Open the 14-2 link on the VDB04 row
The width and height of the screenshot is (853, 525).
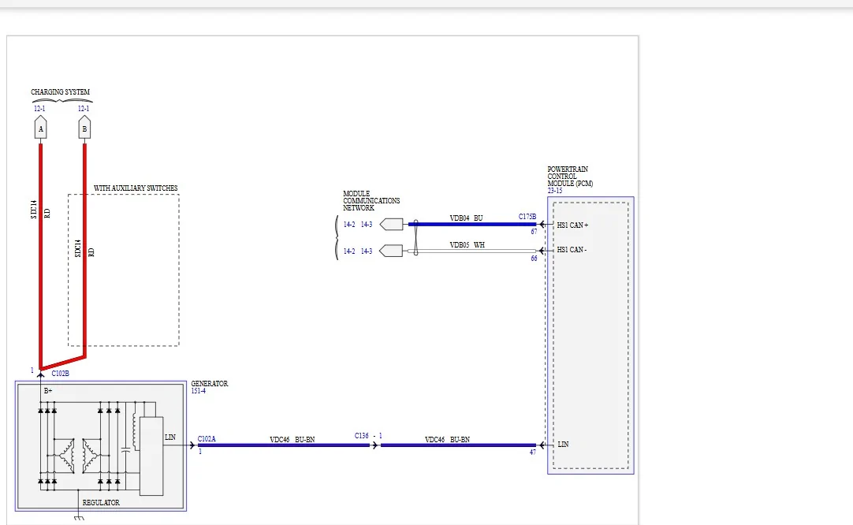click(349, 224)
